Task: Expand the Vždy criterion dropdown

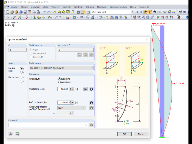Action: 72,108
